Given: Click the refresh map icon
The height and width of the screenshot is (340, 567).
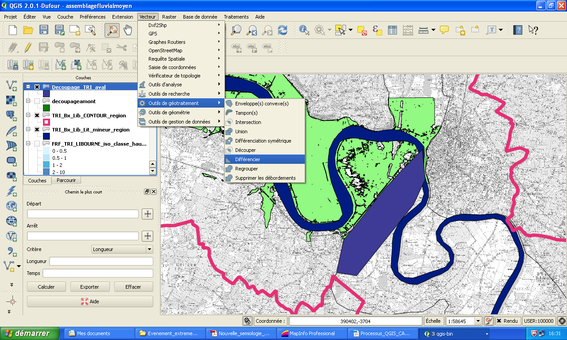Looking at the screenshot, I should click(x=283, y=30).
